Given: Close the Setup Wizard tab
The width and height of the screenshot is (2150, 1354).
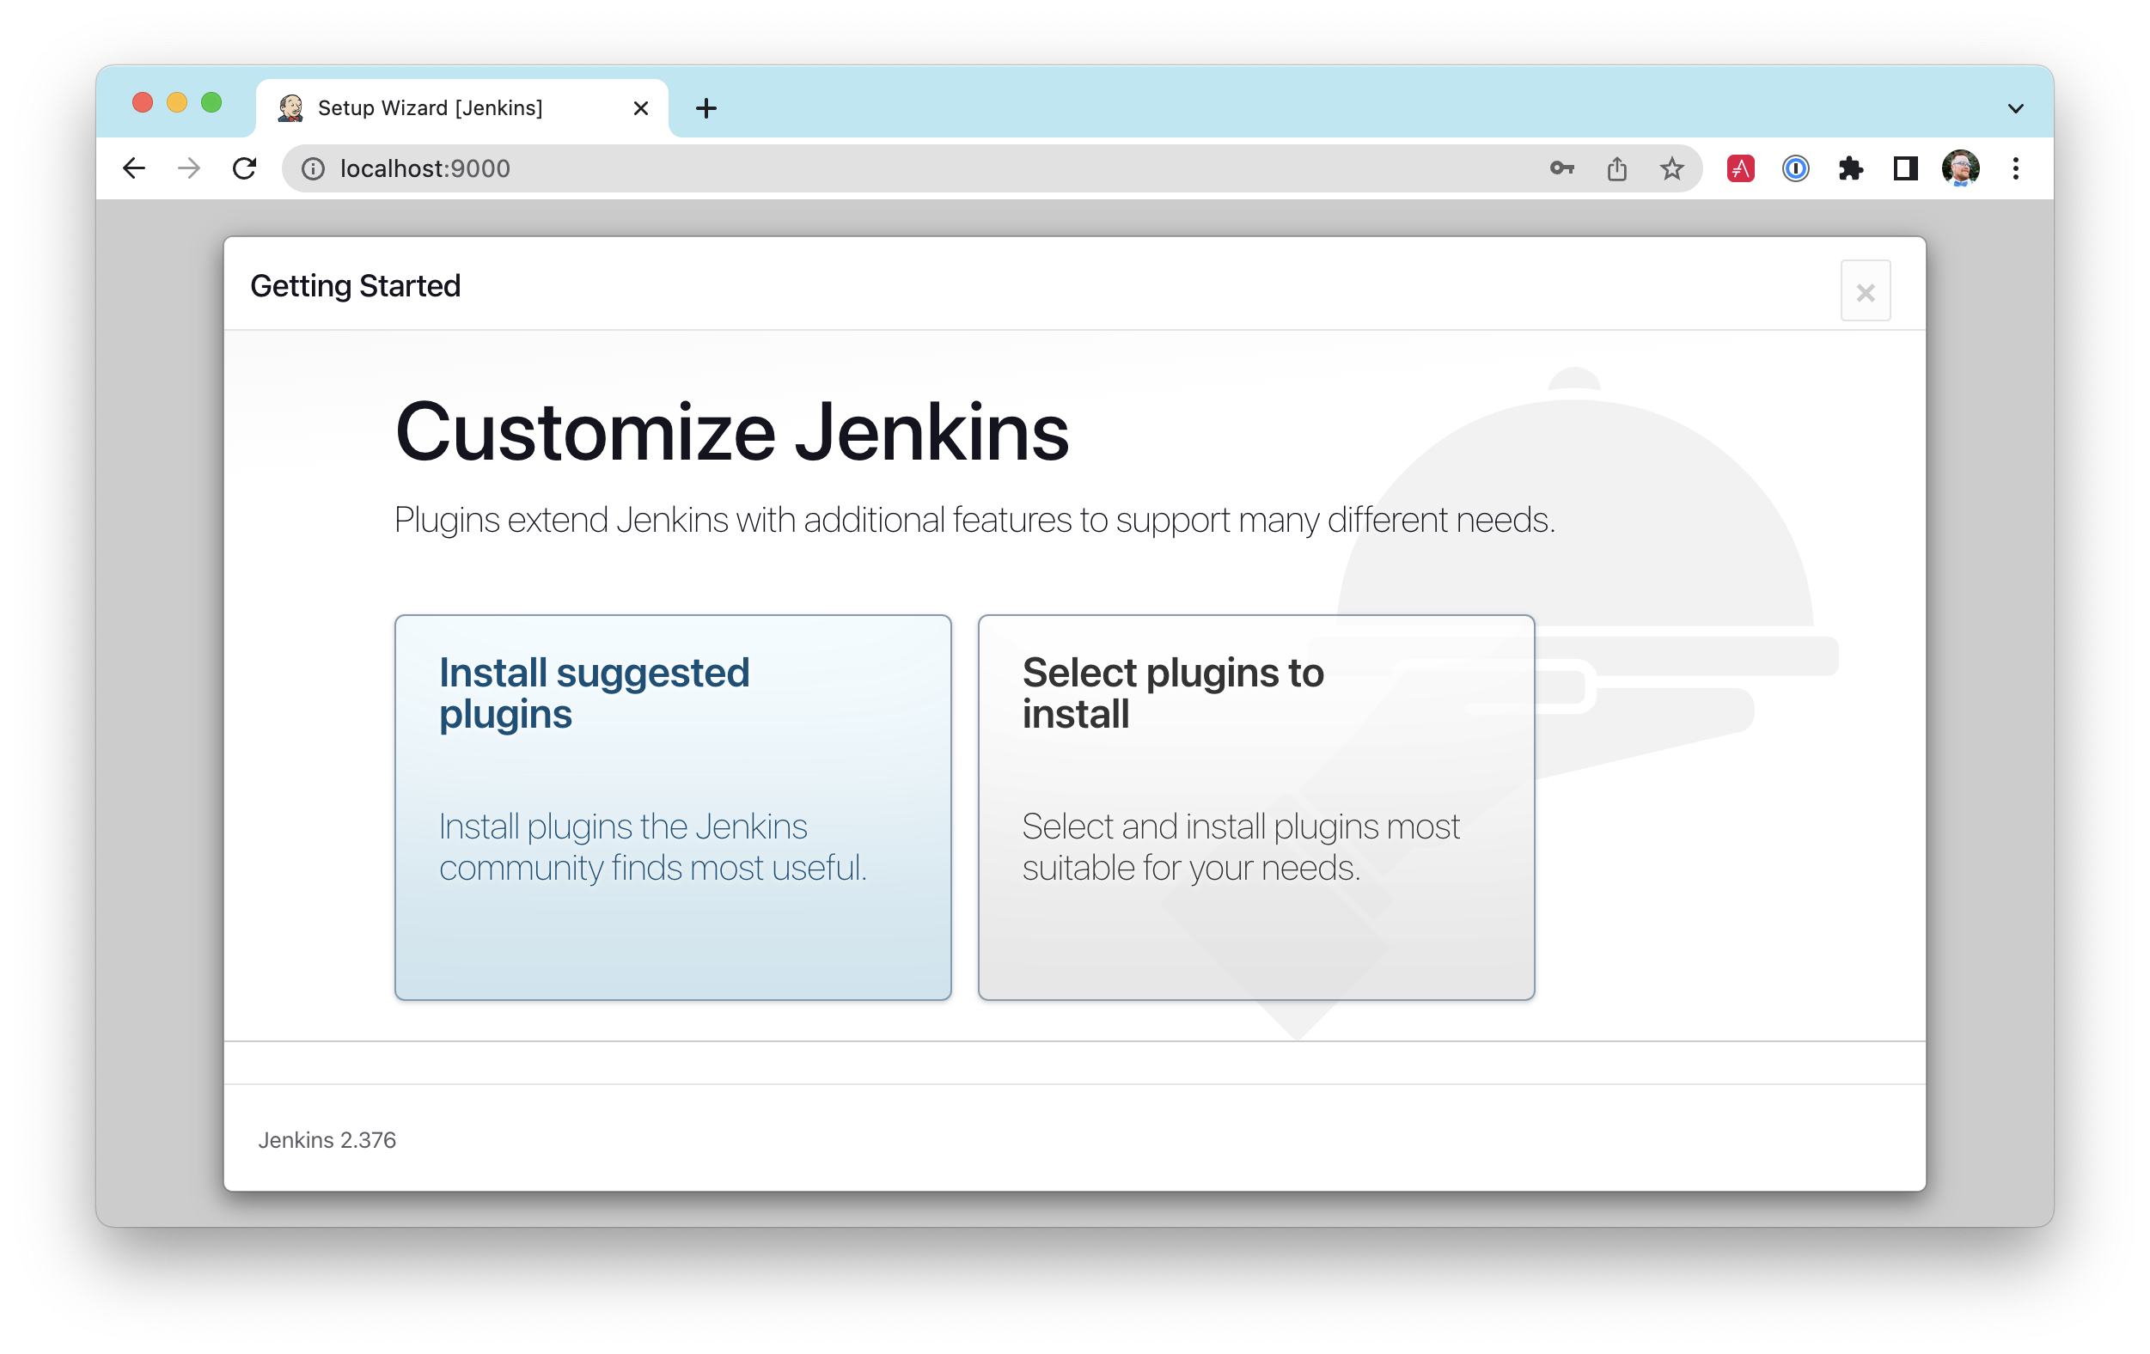Looking at the screenshot, I should pyautogui.click(x=640, y=108).
